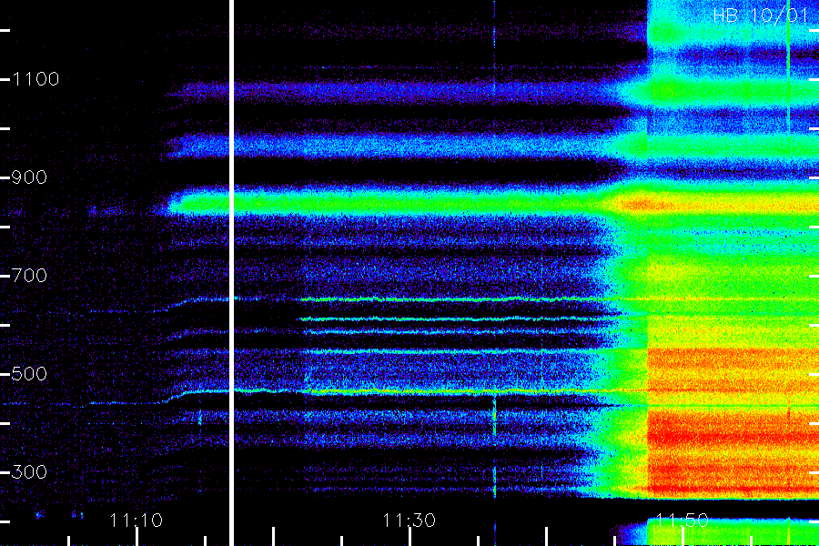Image resolution: width=819 pixels, height=546 pixels.
Task: Click the 11:10 time axis label
Action: (x=136, y=521)
